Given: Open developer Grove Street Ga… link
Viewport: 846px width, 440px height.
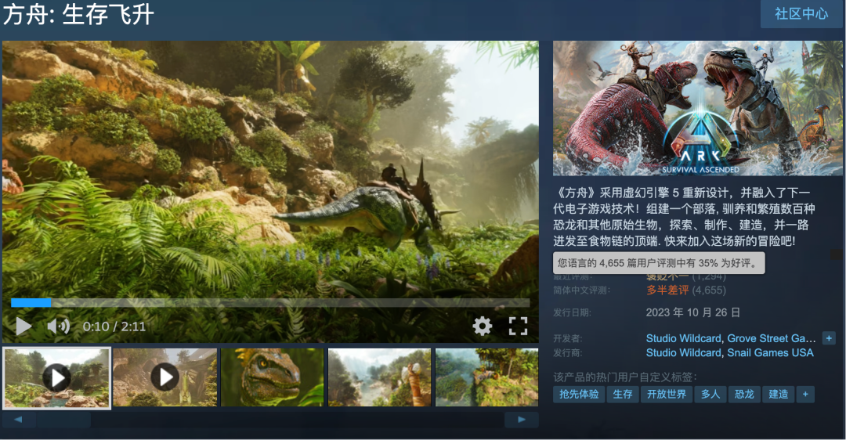Looking at the screenshot, I should [x=772, y=339].
